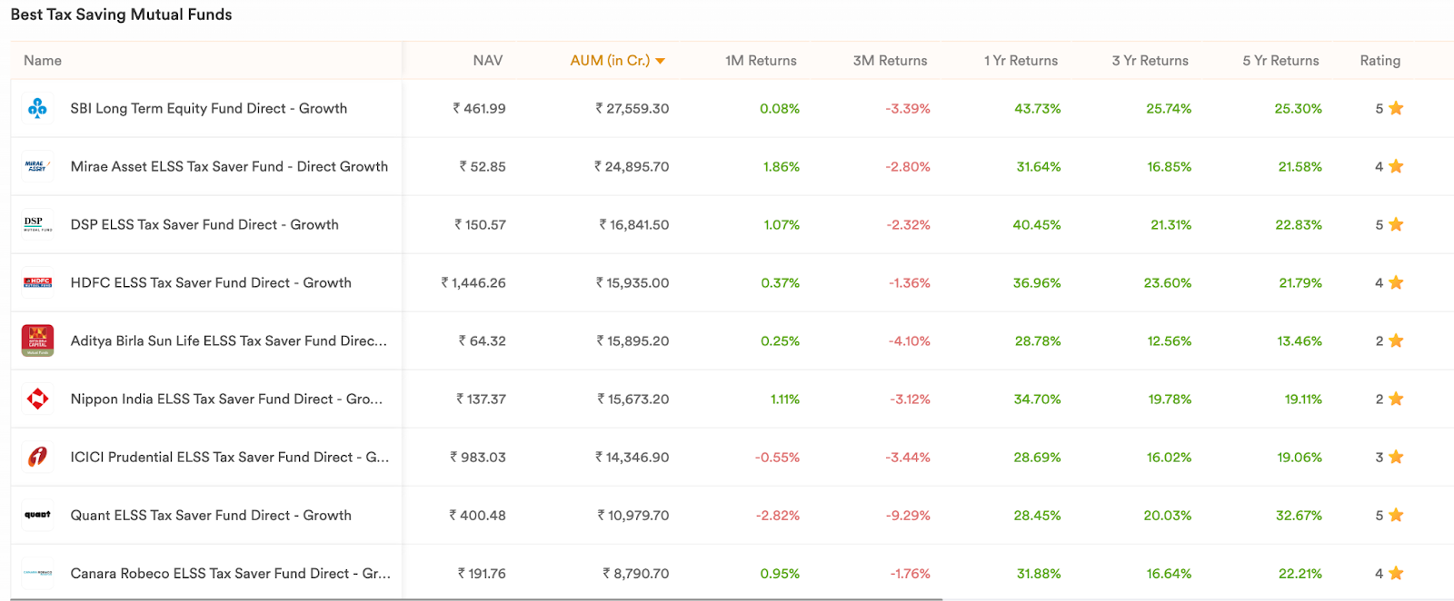Click 5 Yr return 13.46%
Viewport: 1454px width, 601px height.
[x=1300, y=340]
